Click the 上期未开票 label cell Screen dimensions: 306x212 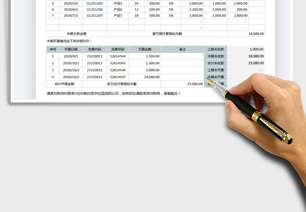[x=215, y=70]
